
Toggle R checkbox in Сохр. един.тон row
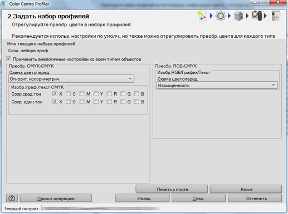pyautogui.click(x=109, y=102)
